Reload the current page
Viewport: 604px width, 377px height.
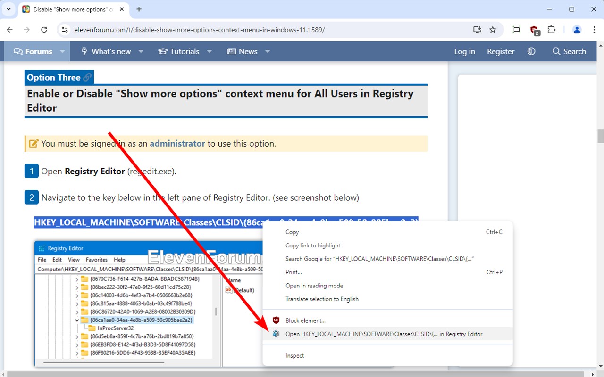coord(44,30)
